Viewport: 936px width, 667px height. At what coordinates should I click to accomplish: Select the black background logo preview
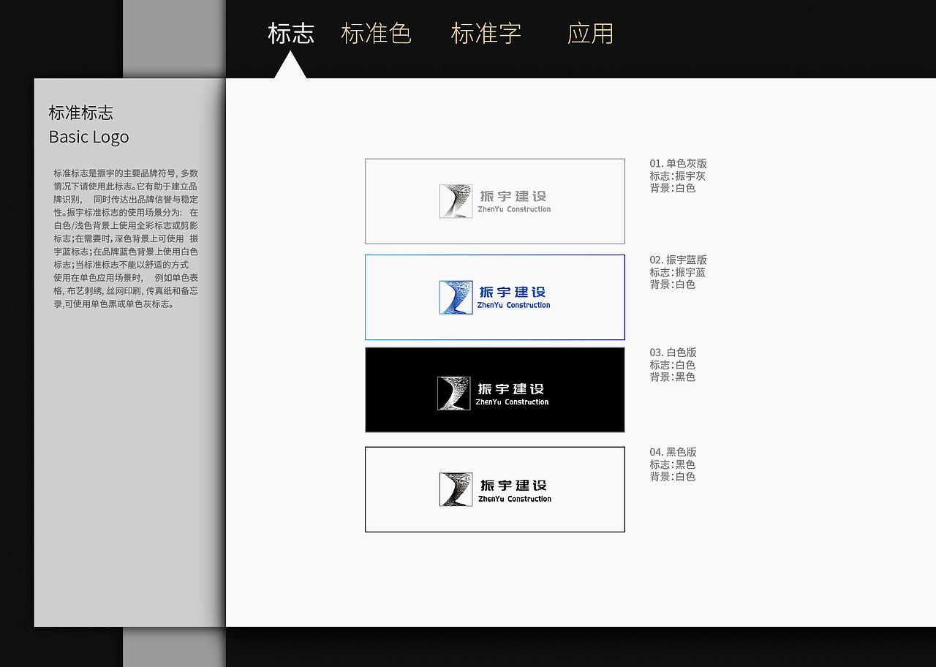click(494, 389)
